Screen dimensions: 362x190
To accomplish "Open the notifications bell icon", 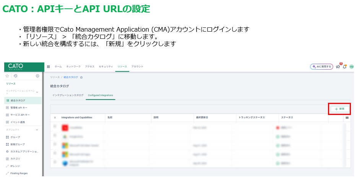I will [x=344, y=67].
